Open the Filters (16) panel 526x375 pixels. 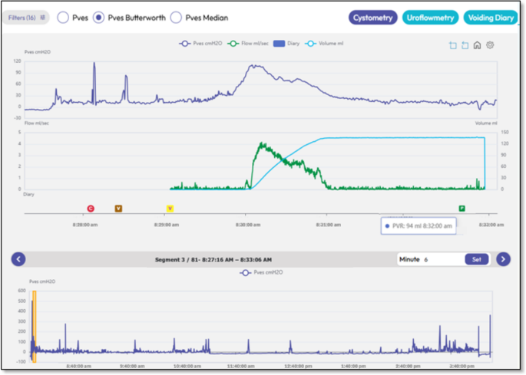(x=26, y=18)
